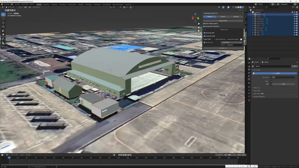Open the View Layer properties tab icon

pos(249,73)
